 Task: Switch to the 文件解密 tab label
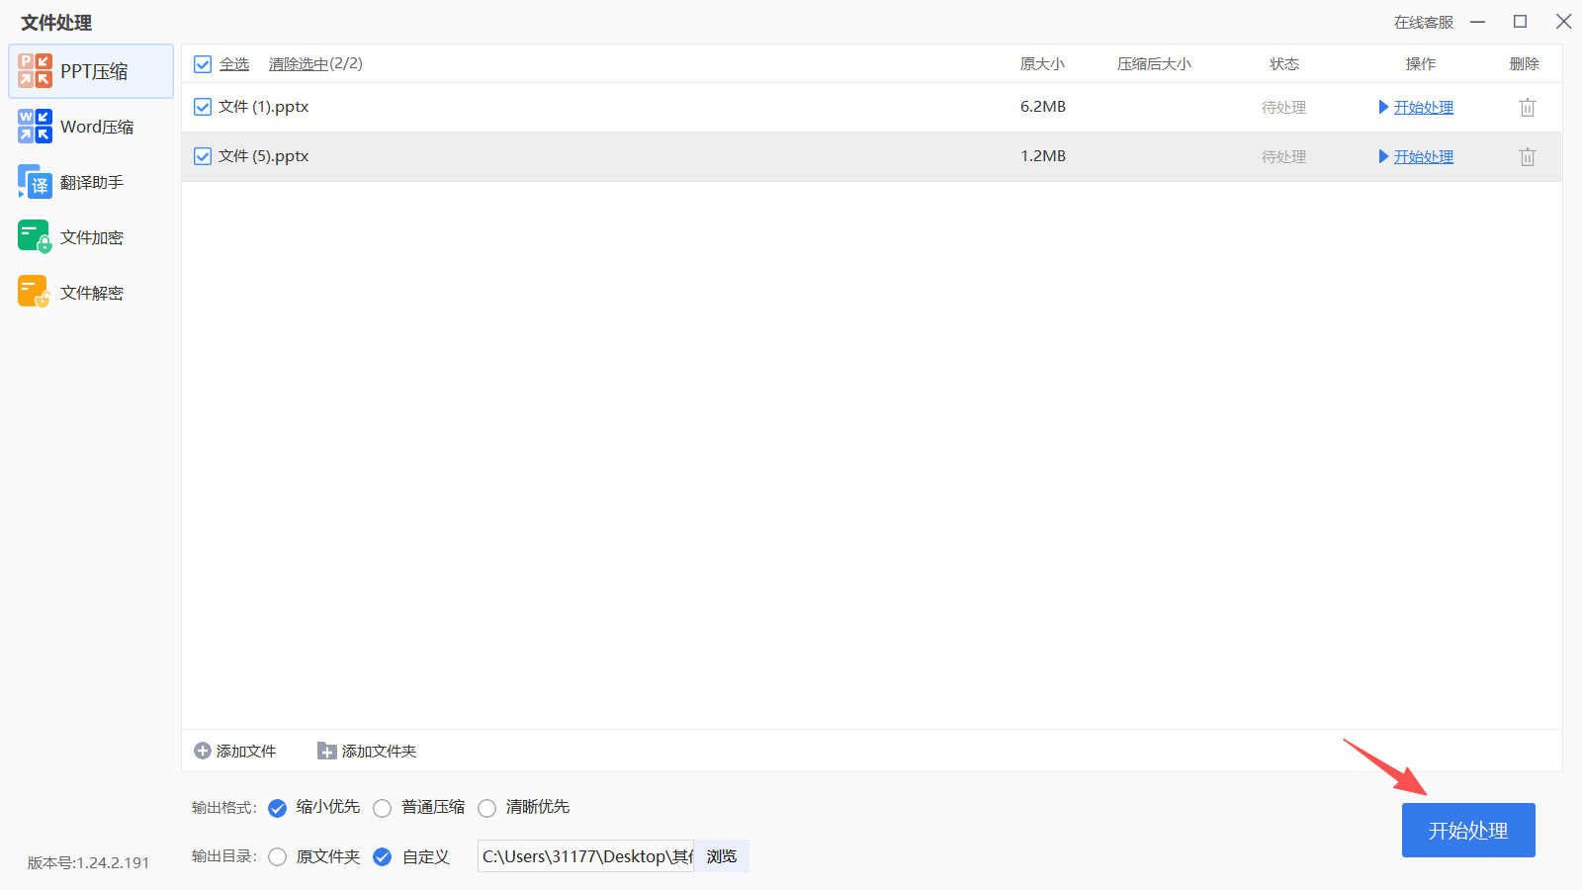tap(92, 293)
